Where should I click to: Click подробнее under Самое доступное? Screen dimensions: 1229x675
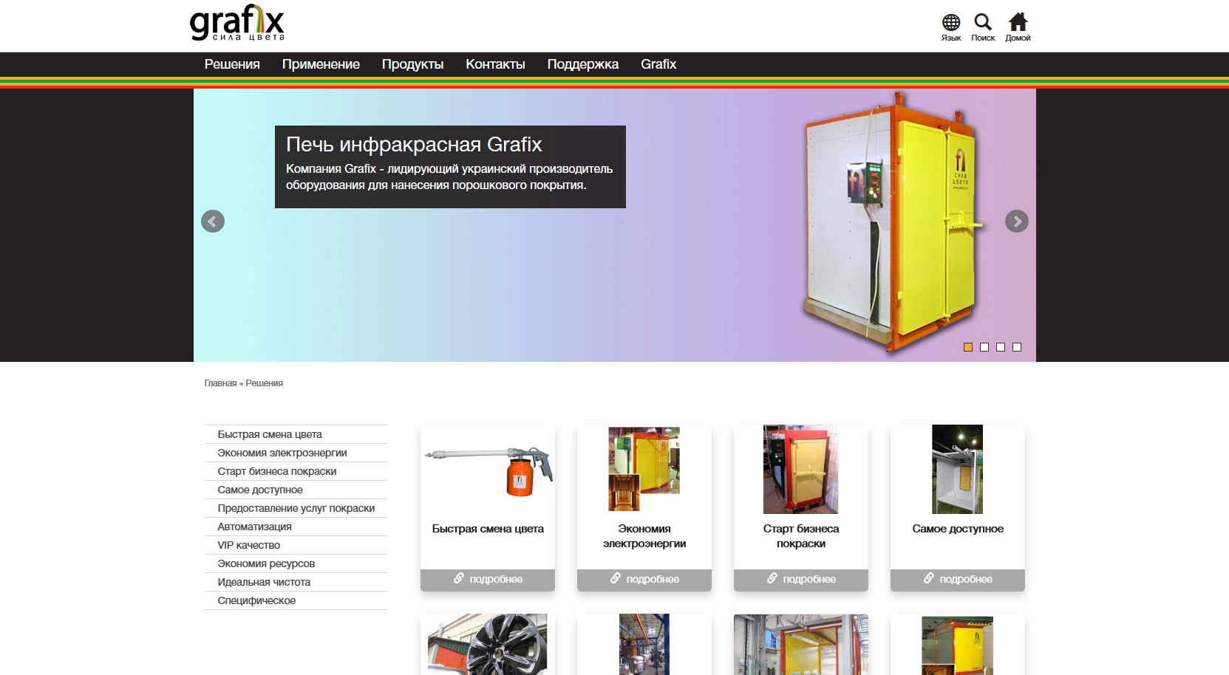click(x=958, y=580)
